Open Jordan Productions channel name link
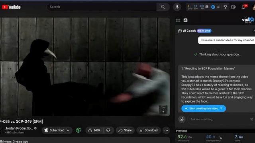The image size is (255, 143). (x=19, y=128)
